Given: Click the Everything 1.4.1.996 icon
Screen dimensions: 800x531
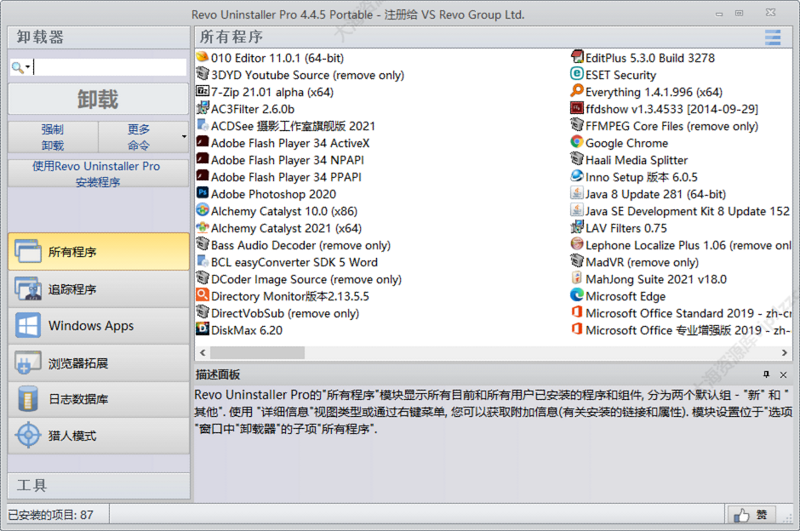Looking at the screenshot, I should tap(577, 91).
